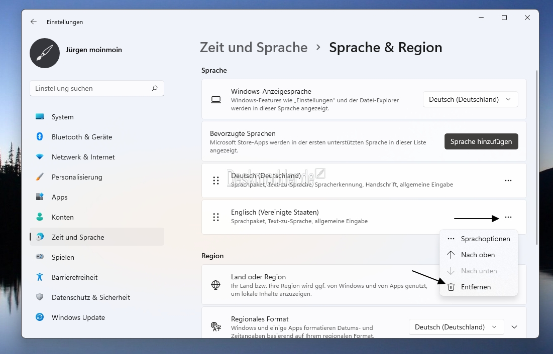Minimize the Einstellungen window
The width and height of the screenshot is (553, 354).
point(481,18)
